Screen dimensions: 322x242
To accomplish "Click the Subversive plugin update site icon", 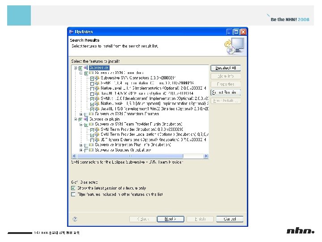I will [x=85, y=119].
